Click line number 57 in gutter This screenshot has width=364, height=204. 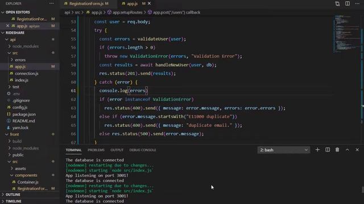(73, 56)
